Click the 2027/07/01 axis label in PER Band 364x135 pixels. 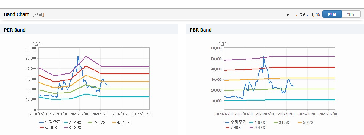(x=142, y=114)
